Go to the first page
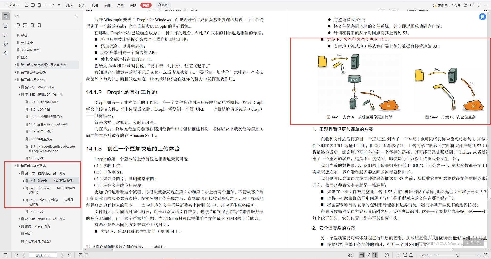Viewport: 491px width, 259px height. pos(17,255)
